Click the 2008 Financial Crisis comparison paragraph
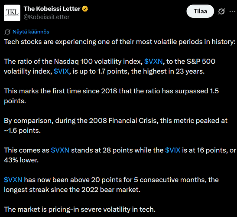The height and width of the screenshot is (217, 237). point(116,125)
